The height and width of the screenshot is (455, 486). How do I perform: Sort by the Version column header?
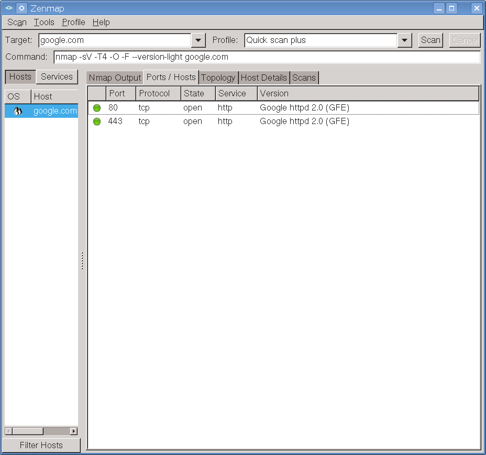pos(368,94)
